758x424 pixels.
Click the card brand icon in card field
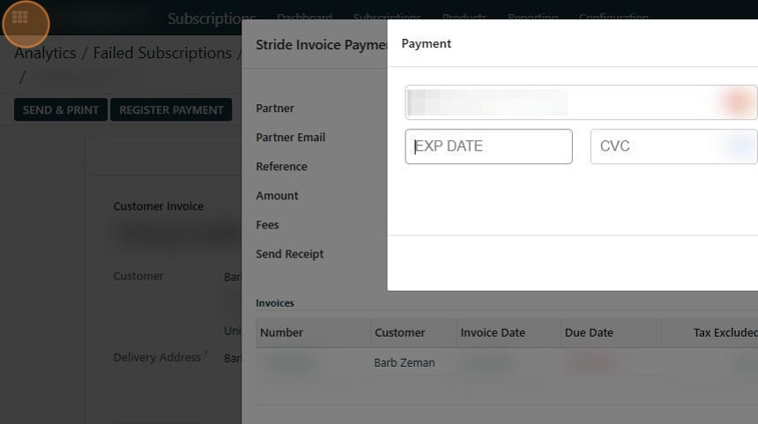point(737,102)
